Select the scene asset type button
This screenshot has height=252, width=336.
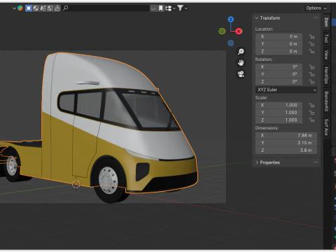[x=43, y=8]
